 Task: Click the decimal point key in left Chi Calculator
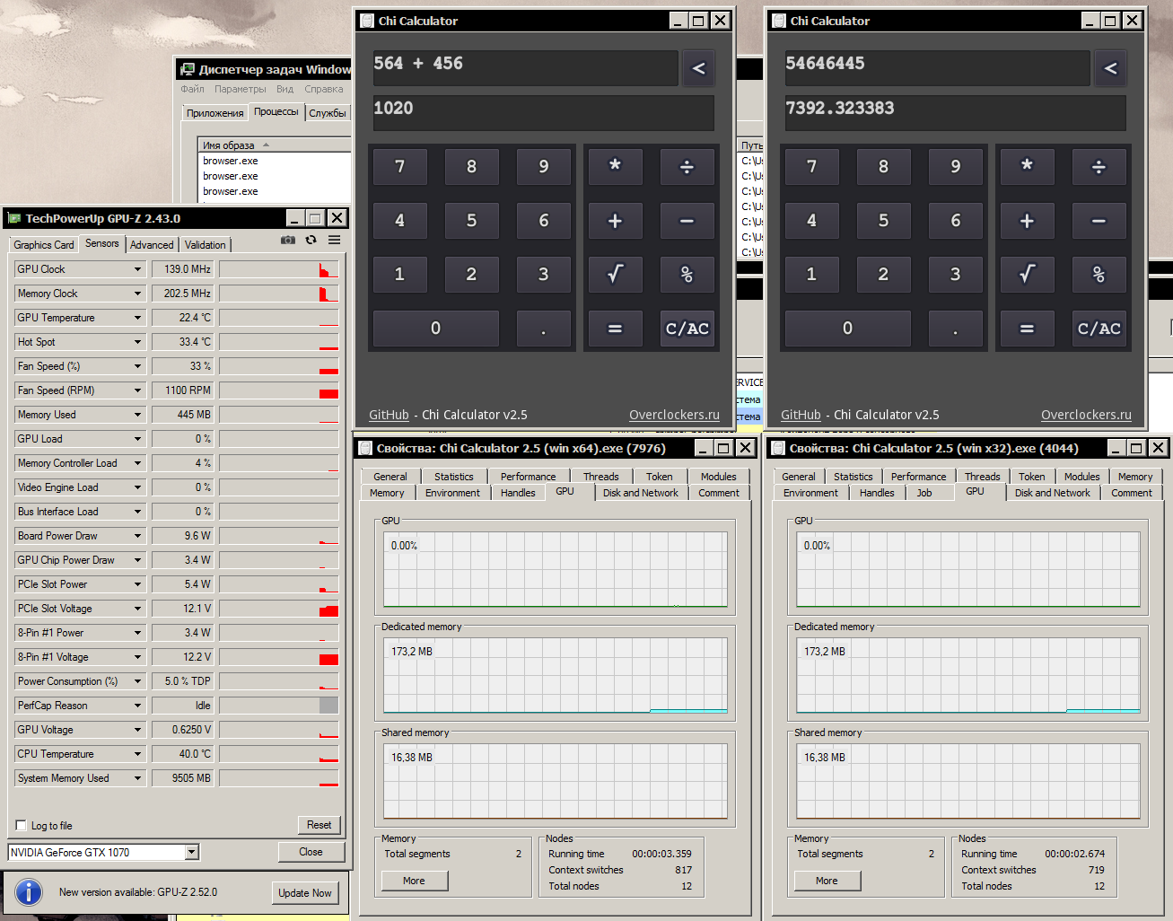click(543, 329)
